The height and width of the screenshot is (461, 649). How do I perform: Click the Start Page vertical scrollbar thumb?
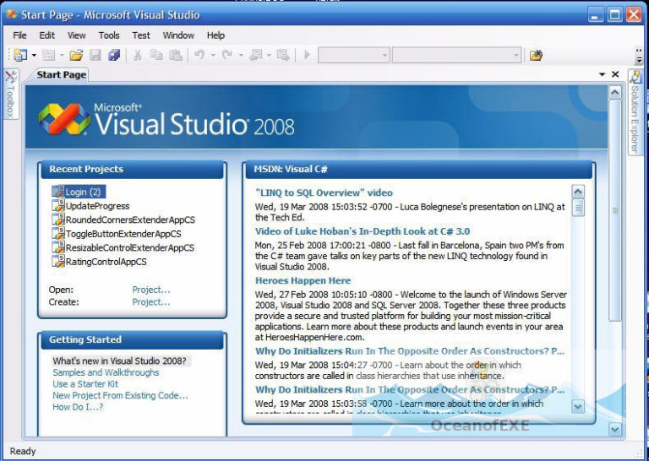(x=615, y=210)
